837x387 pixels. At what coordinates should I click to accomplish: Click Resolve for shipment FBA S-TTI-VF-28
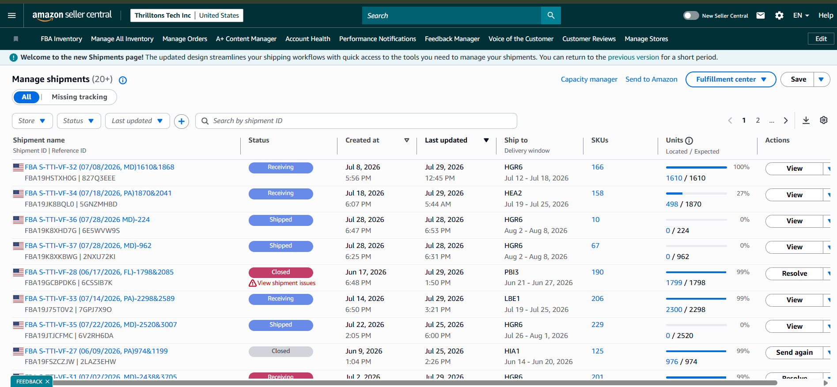tap(794, 274)
